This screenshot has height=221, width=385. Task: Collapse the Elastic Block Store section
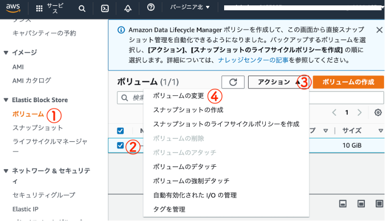6,100
